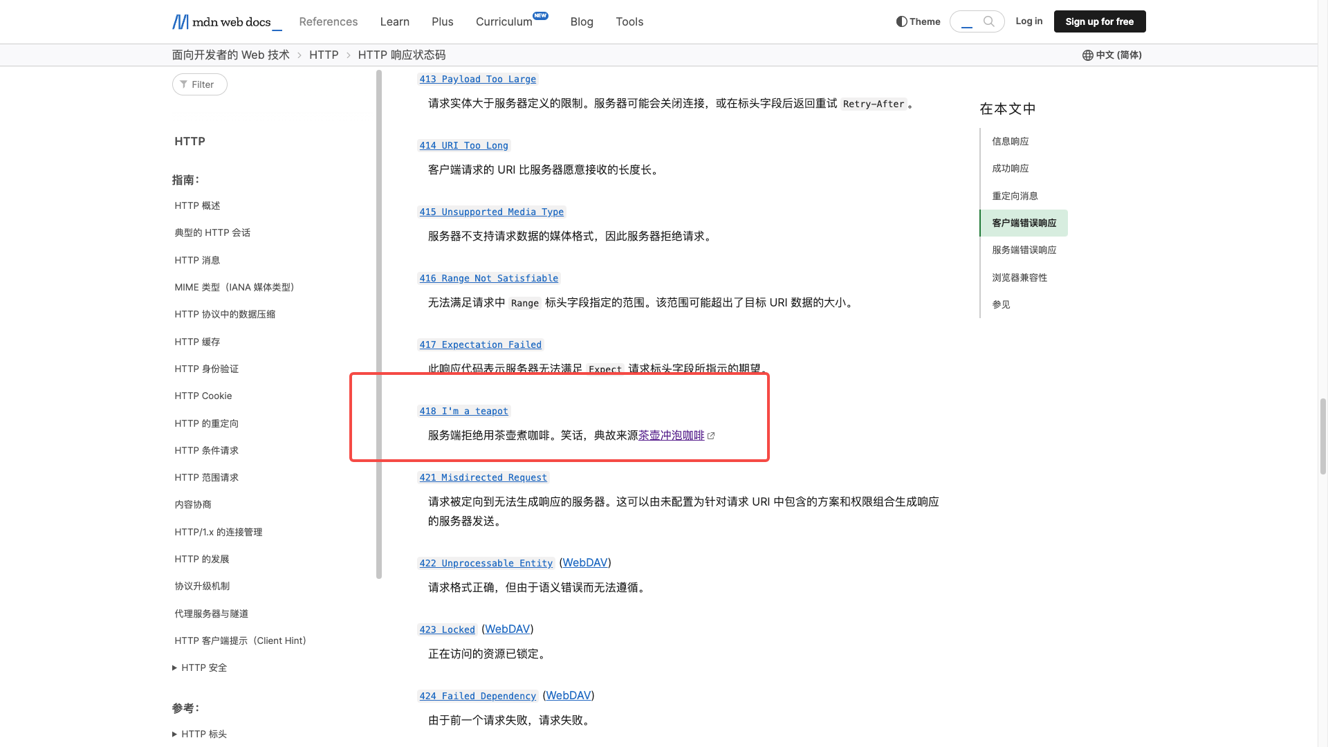1328x747 pixels.
Task: Open HTTP 条件请求 in sidebar
Action: [x=207, y=451]
